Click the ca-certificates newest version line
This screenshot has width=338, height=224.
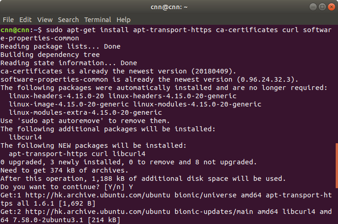[x=118, y=71]
